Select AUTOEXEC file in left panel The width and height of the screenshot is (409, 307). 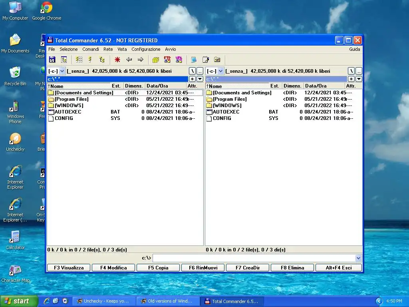(x=125, y=112)
